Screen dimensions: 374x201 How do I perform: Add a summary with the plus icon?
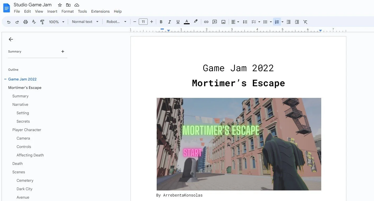[x=63, y=51]
